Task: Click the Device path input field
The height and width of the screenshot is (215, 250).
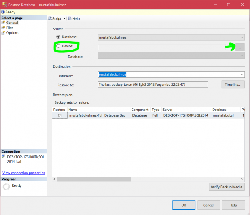Action: (162, 47)
